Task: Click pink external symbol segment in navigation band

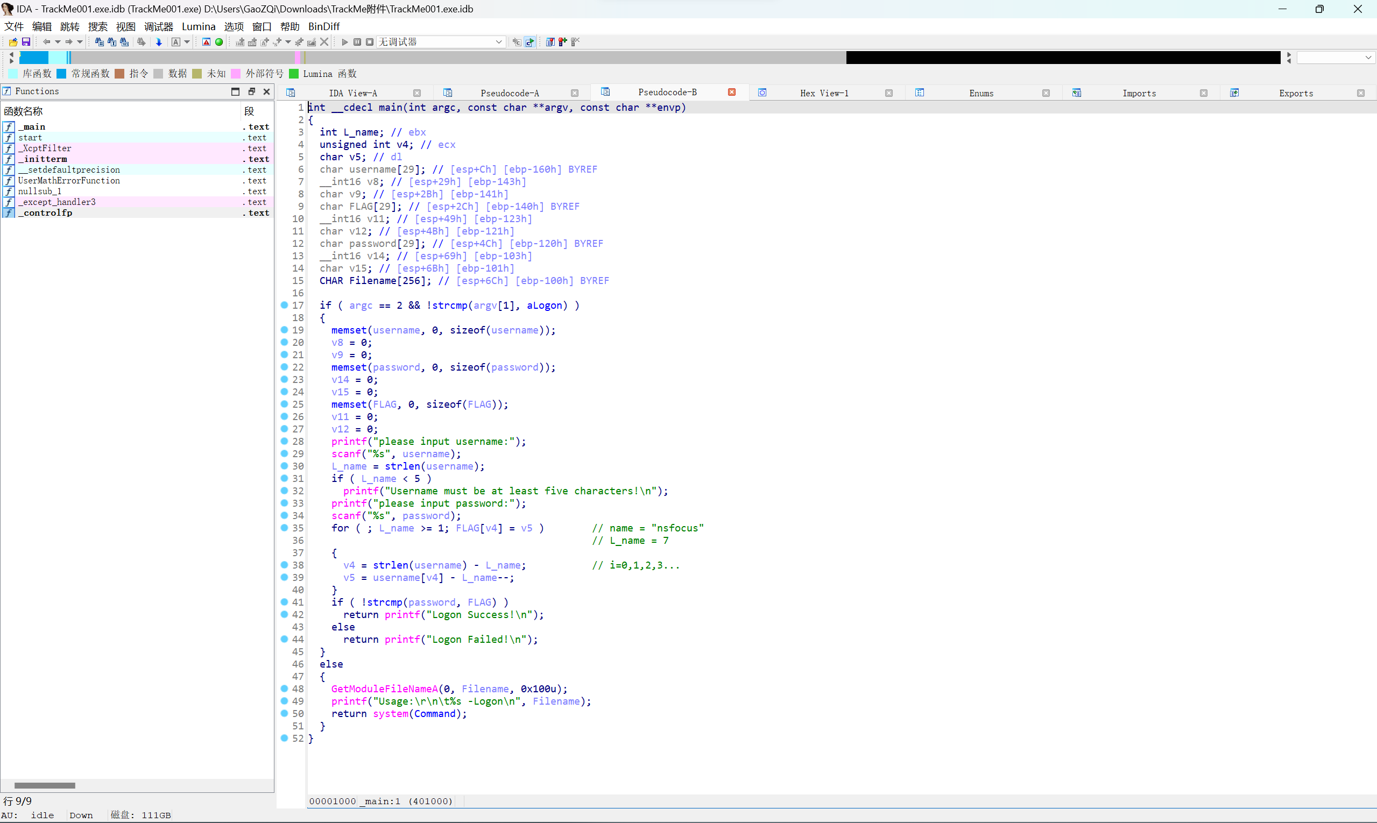Action: (298, 58)
